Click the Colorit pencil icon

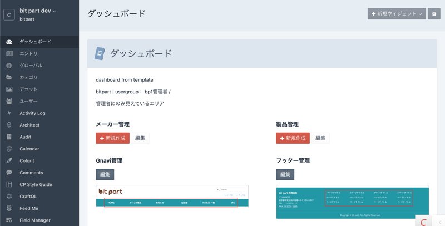(x=9, y=160)
